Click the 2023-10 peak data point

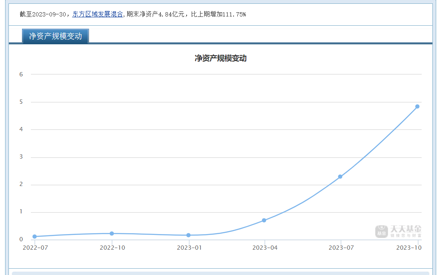(417, 107)
